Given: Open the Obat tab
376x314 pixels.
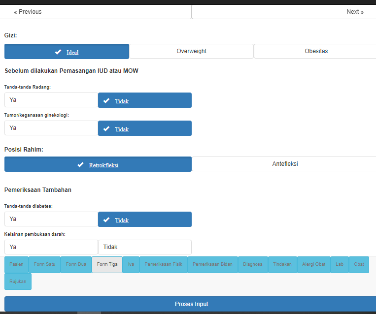Looking at the screenshot, I should [359, 264].
